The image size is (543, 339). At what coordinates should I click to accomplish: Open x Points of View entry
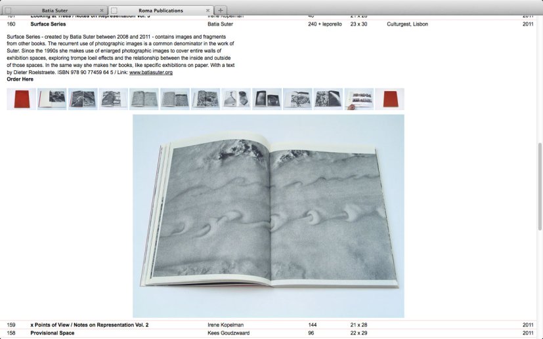tap(89, 325)
